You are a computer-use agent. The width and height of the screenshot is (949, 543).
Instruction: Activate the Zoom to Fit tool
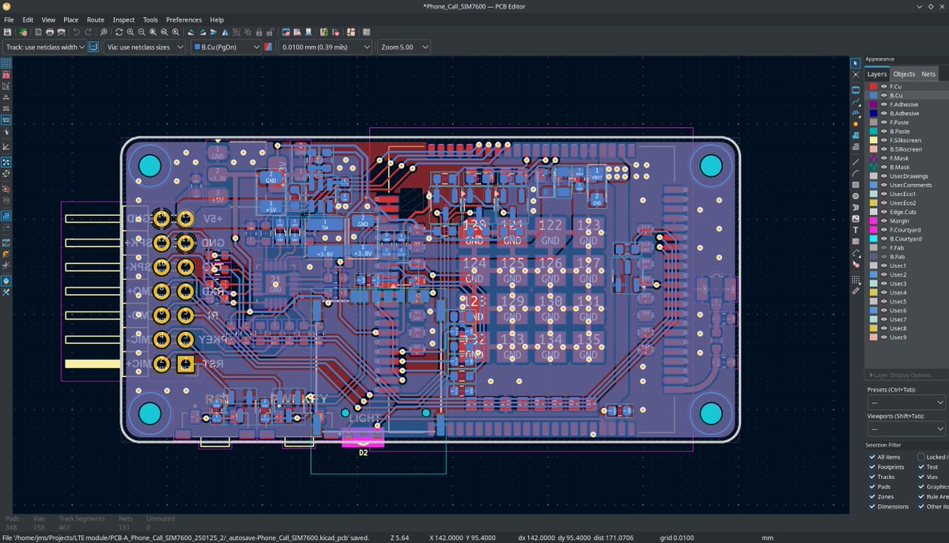153,32
